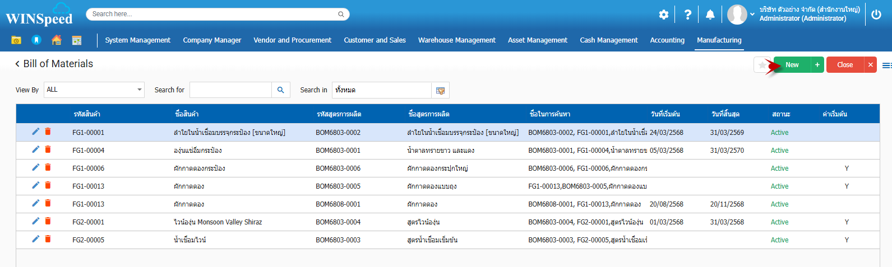Viewport: 892px width, 267px height.
Task: Open settings gear in header
Action: 664,15
